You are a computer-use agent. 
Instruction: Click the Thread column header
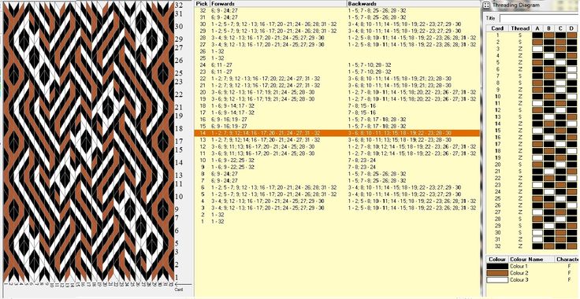[x=520, y=28]
